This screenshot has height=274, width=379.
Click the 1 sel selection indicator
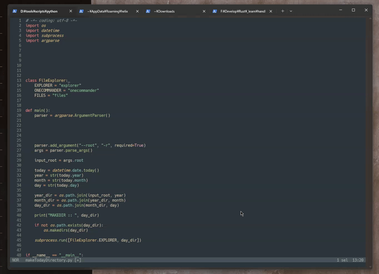pyautogui.click(x=342, y=260)
